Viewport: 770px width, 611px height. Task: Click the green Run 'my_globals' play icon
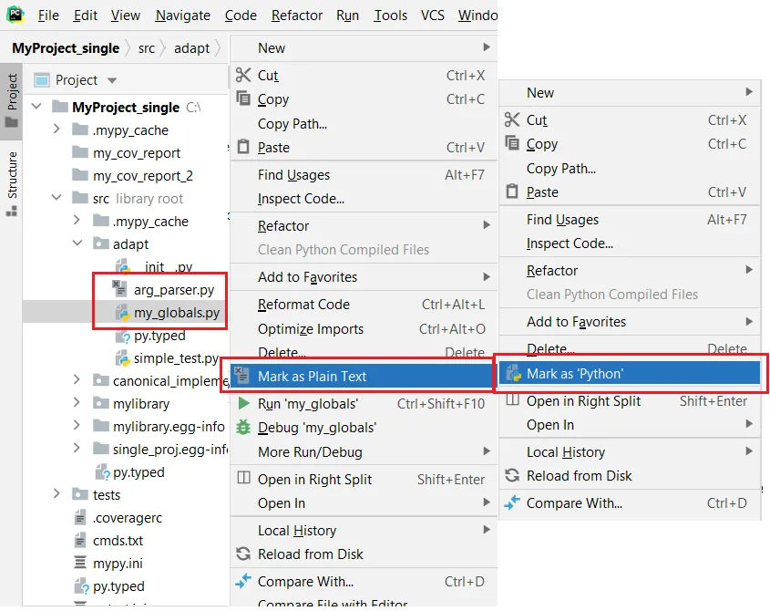243,403
